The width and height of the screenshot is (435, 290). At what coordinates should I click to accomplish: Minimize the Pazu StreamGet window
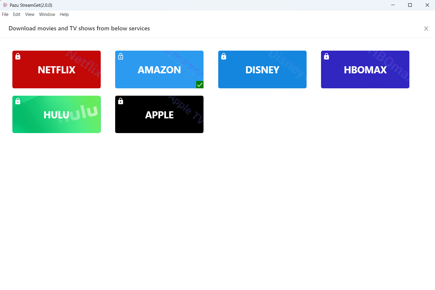point(393,5)
